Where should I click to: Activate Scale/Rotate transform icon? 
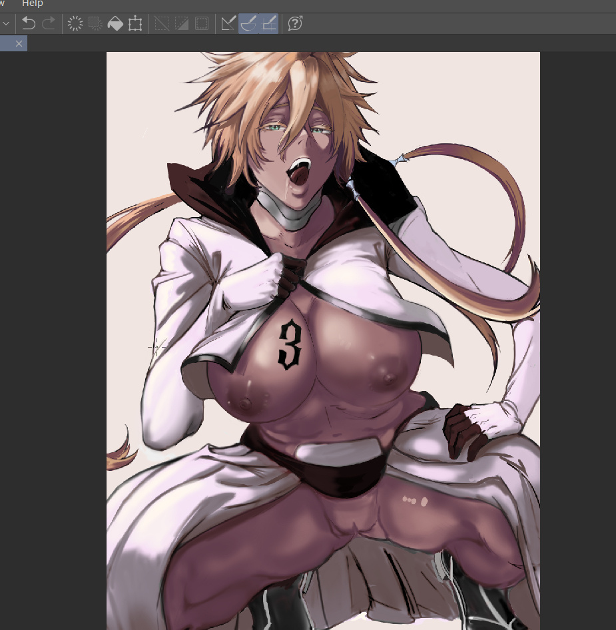(x=135, y=23)
